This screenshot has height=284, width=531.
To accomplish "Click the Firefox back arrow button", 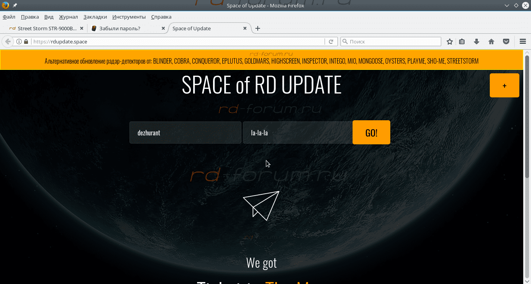I will [7, 42].
